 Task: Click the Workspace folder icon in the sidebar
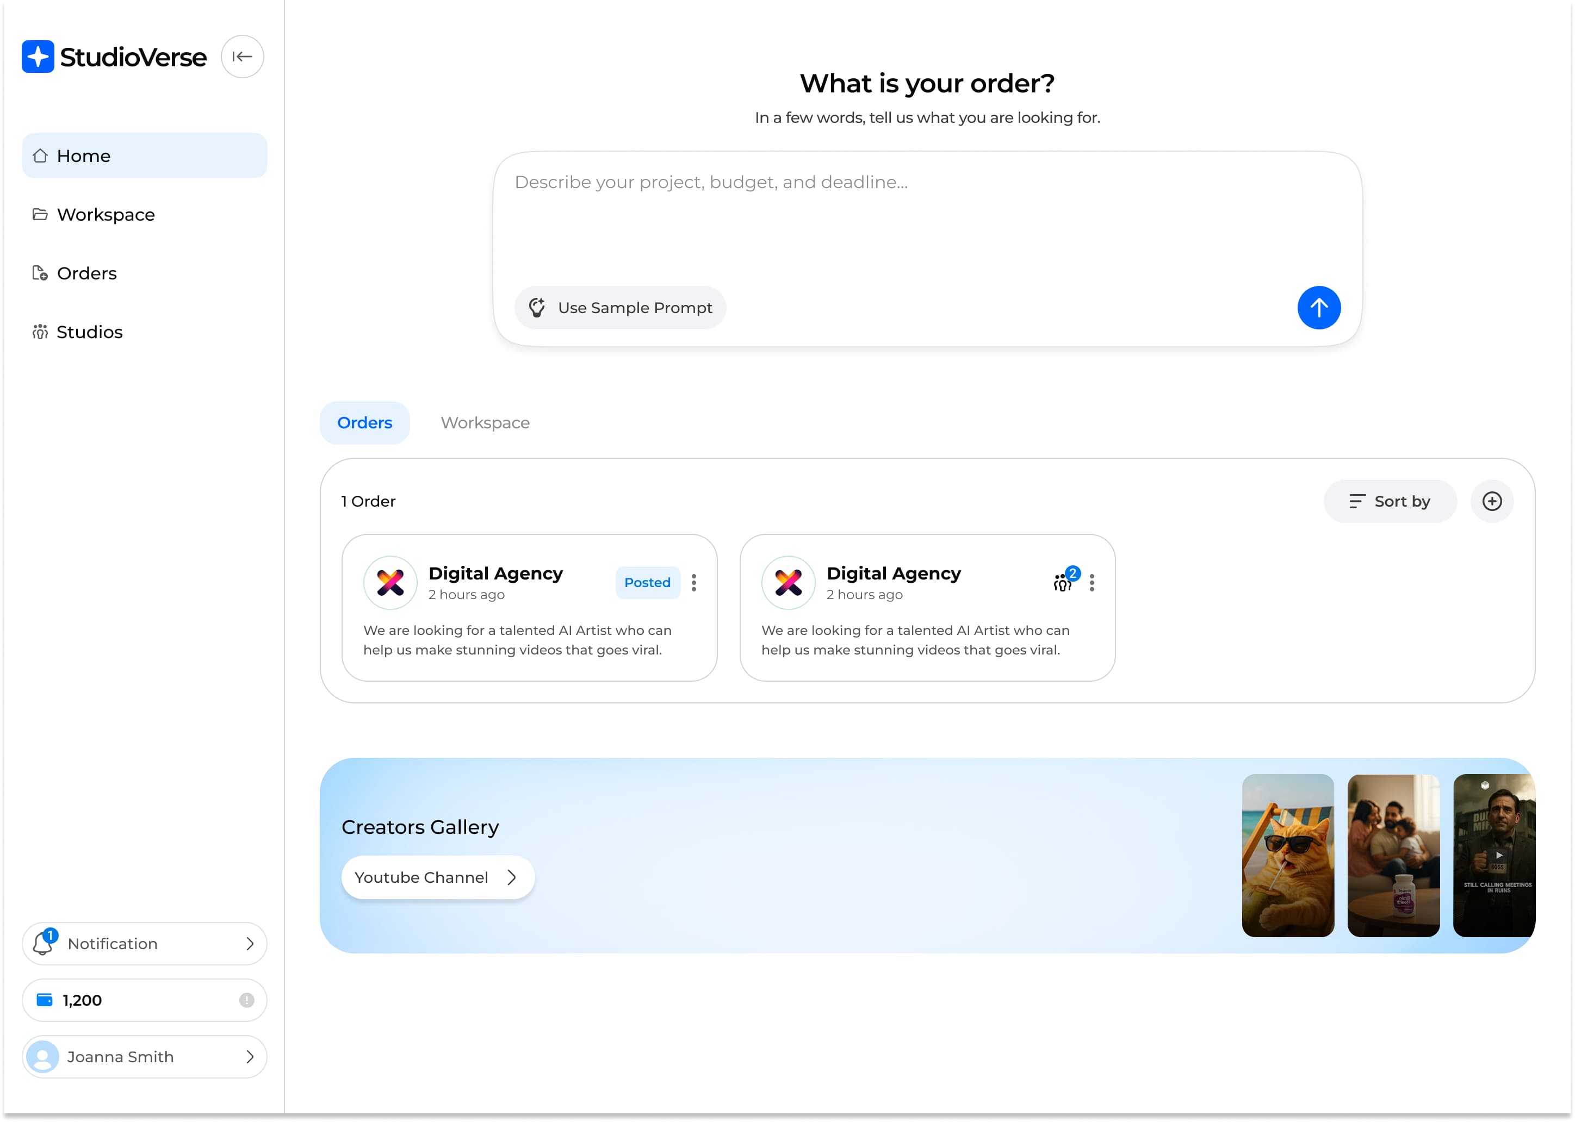point(40,214)
